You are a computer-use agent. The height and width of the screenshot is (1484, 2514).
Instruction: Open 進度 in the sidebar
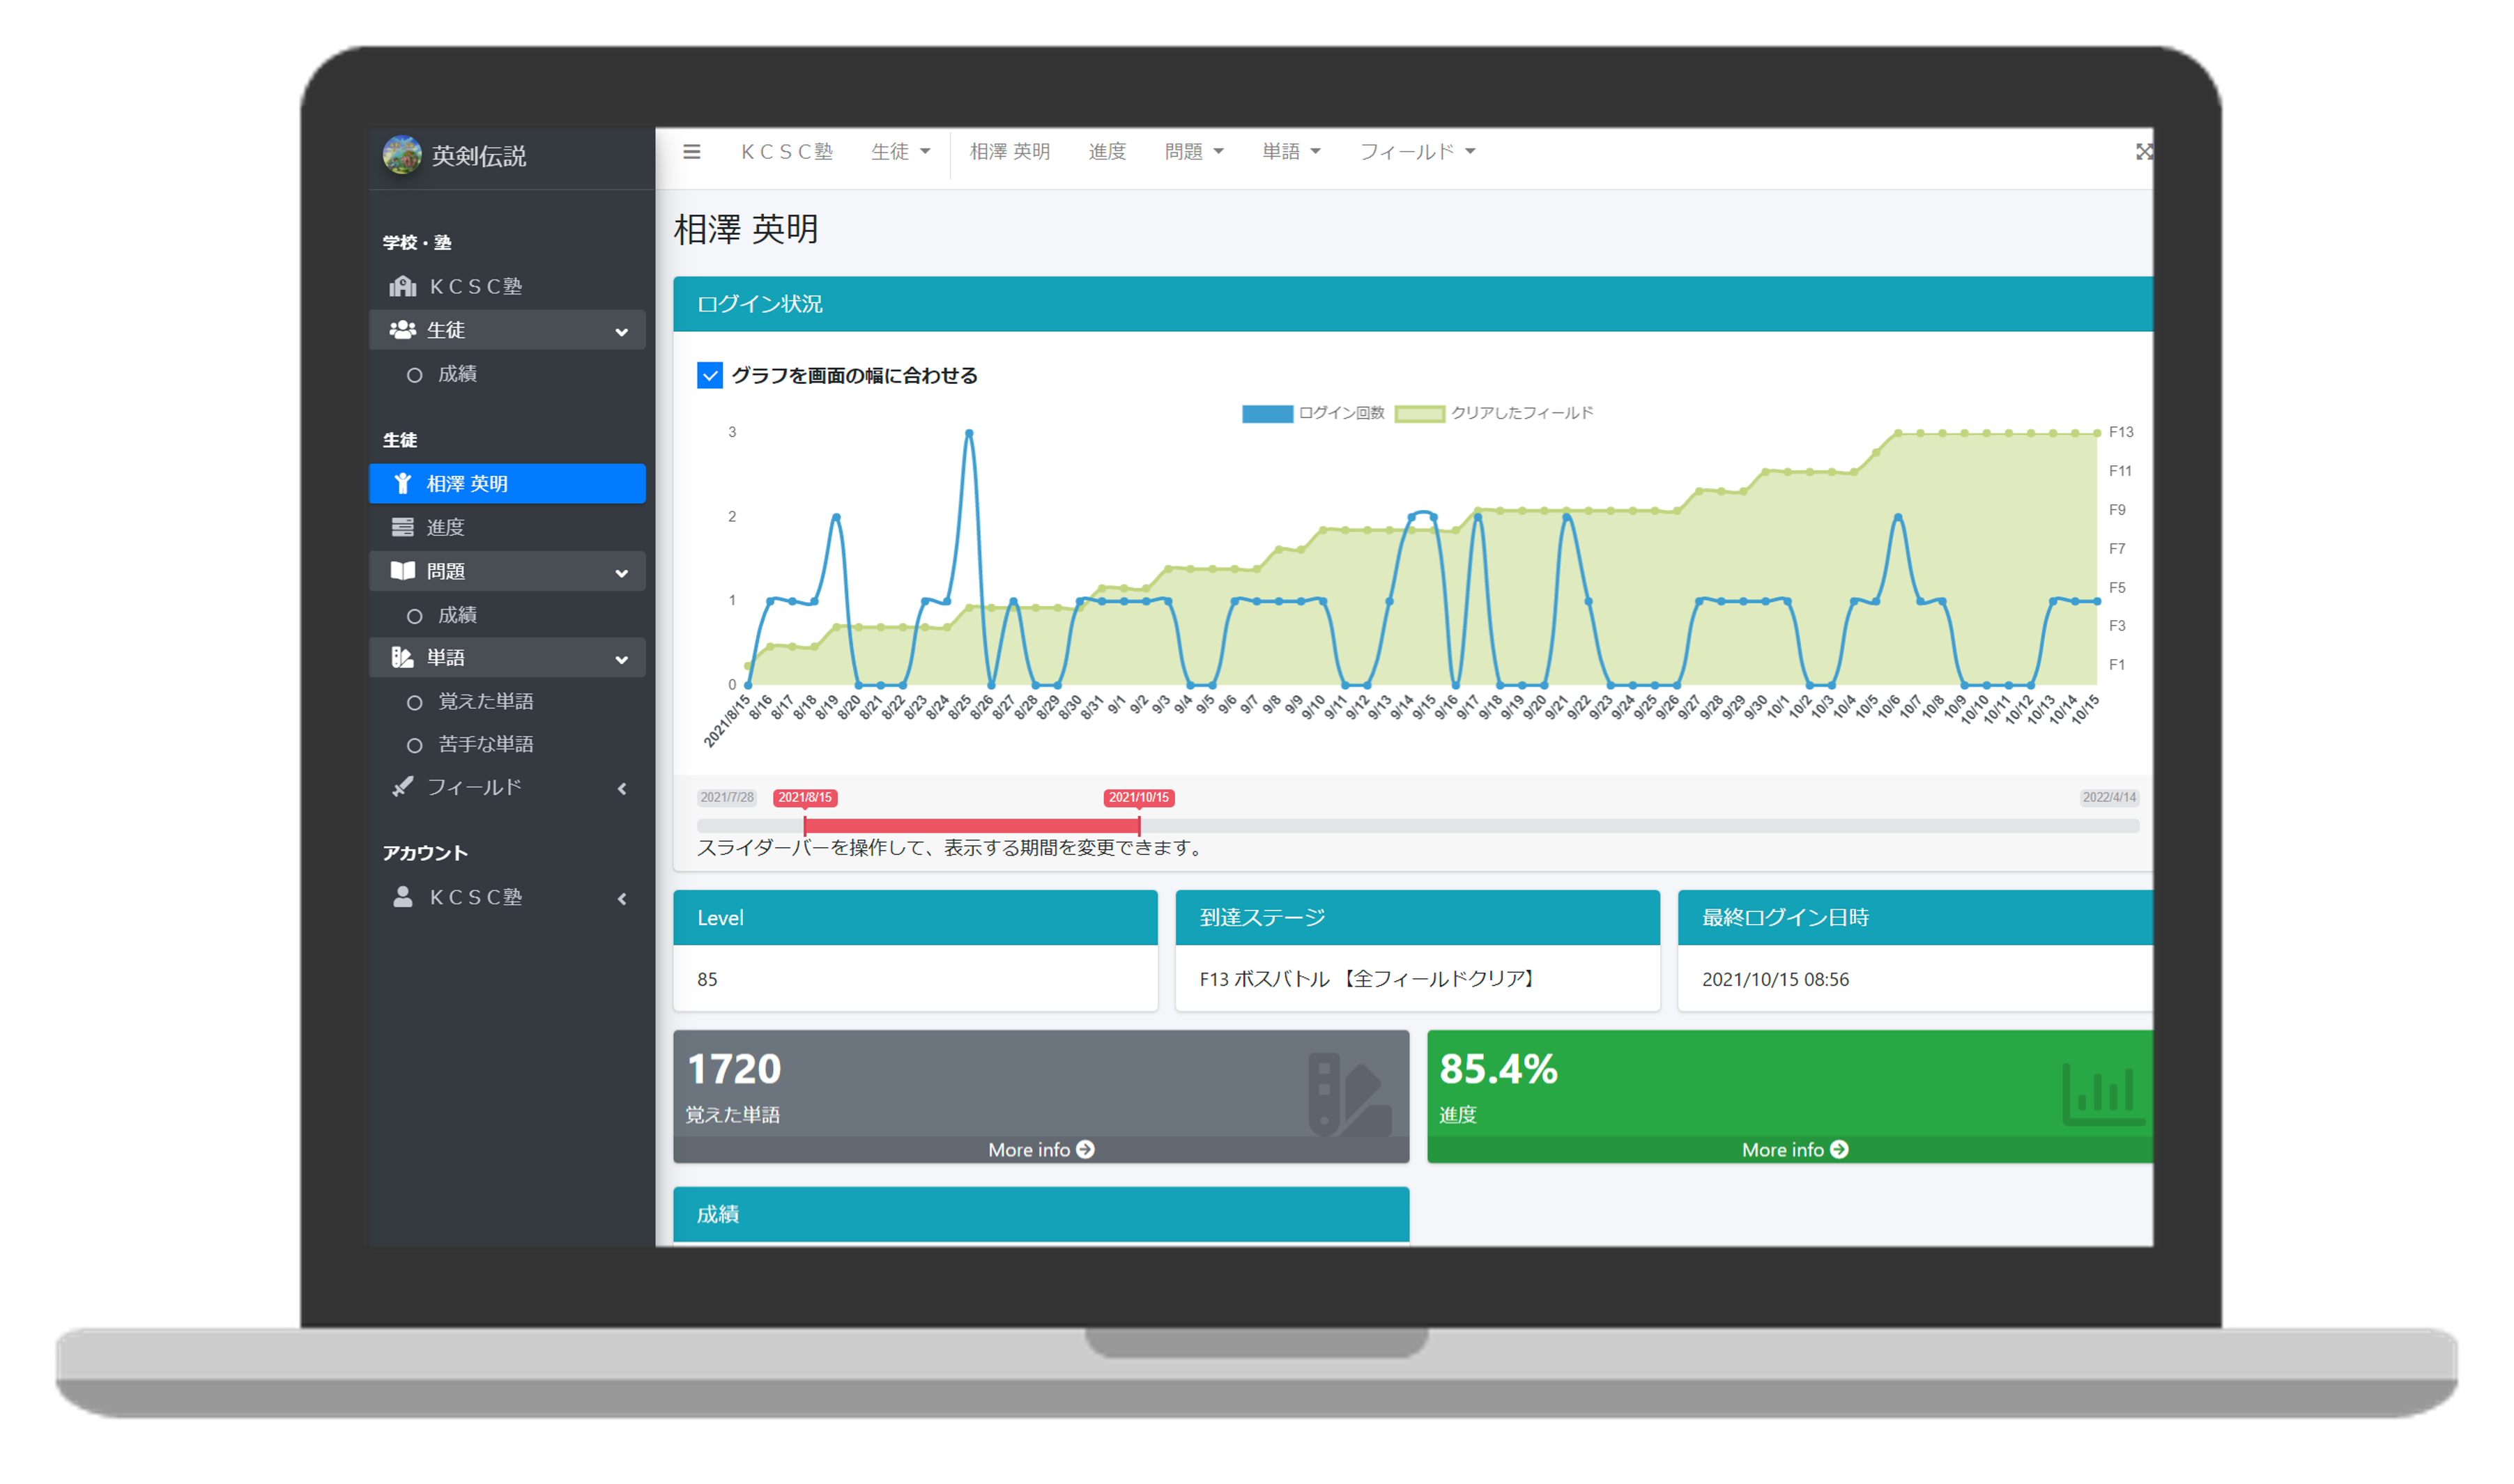[507, 527]
